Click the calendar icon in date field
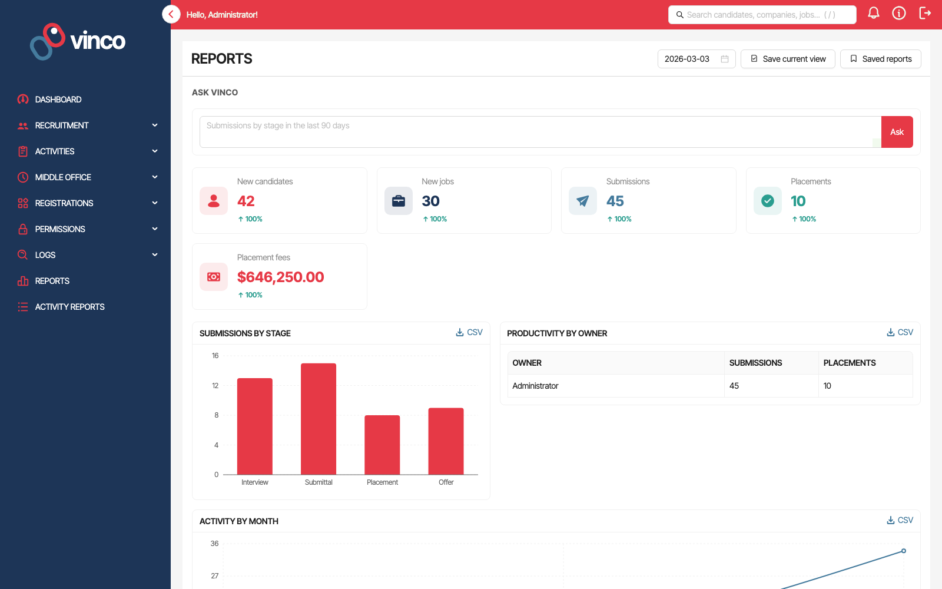The height and width of the screenshot is (589, 942). 725,59
